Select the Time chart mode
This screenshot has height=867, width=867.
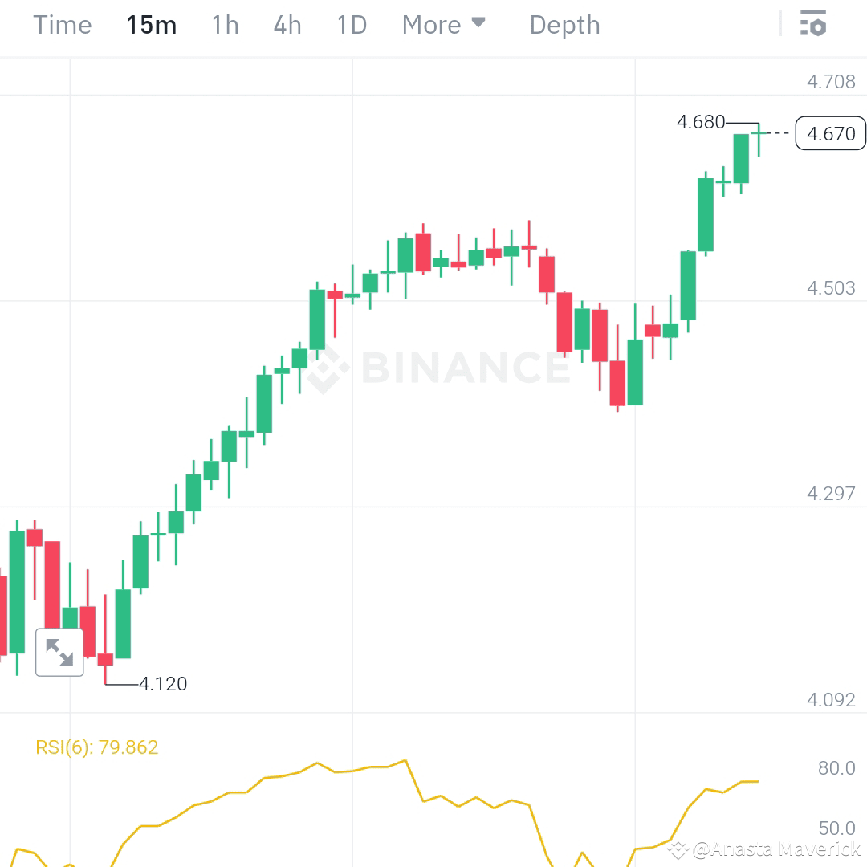pyautogui.click(x=62, y=25)
